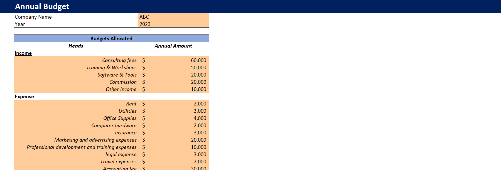Select the Software & Tools label

click(x=117, y=75)
